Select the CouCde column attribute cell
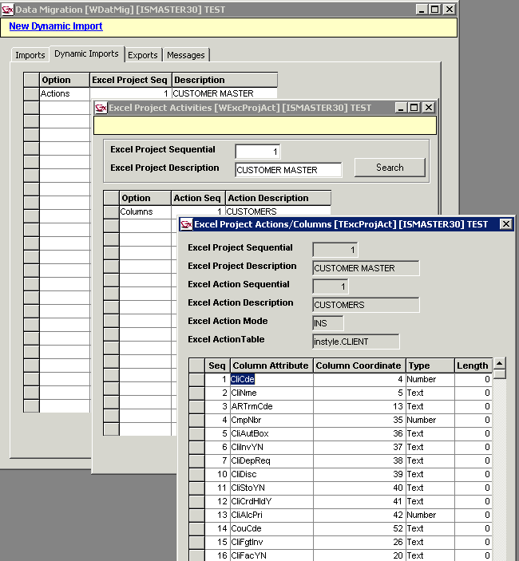 [x=271, y=529]
